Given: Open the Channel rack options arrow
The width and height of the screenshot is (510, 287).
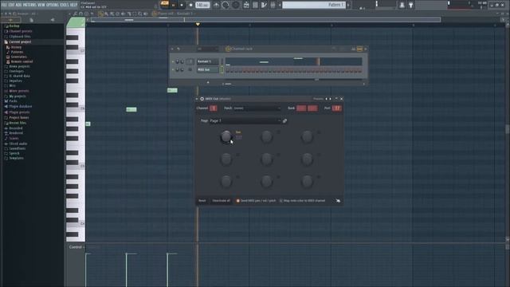Looking at the screenshot, I should pos(172,49).
